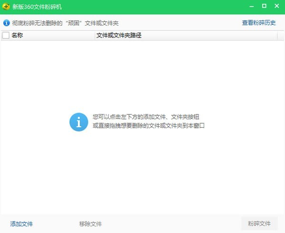
Task: Click 移除文件 to remove files
Action: point(90,224)
